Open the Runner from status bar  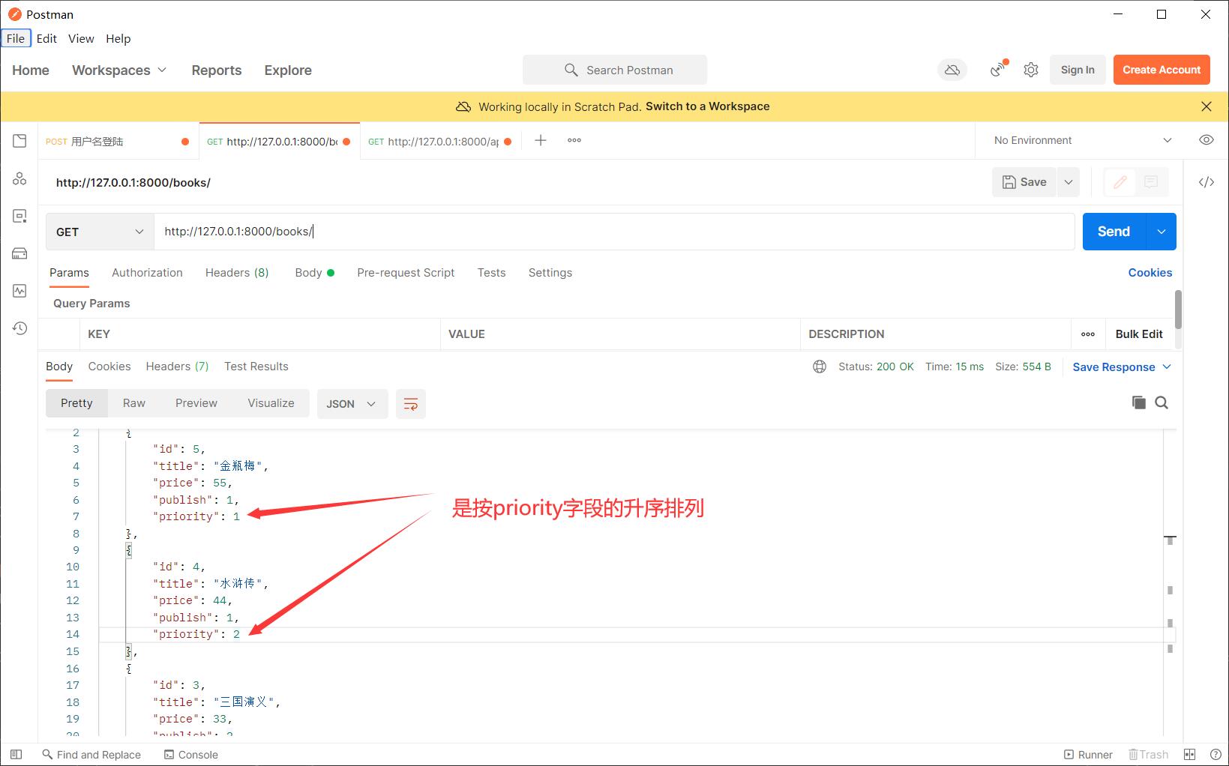click(1088, 755)
